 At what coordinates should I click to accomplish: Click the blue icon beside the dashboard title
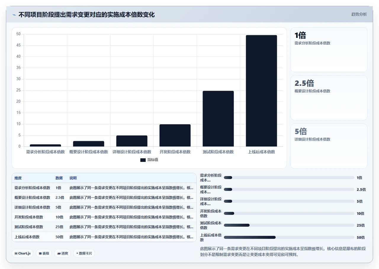(14, 15)
